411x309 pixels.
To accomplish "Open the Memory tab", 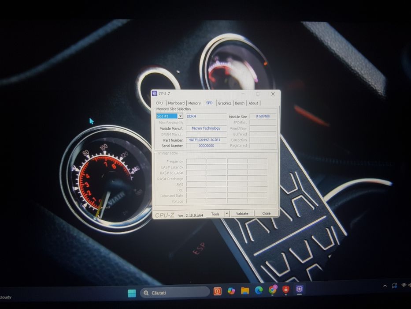I will [x=195, y=103].
